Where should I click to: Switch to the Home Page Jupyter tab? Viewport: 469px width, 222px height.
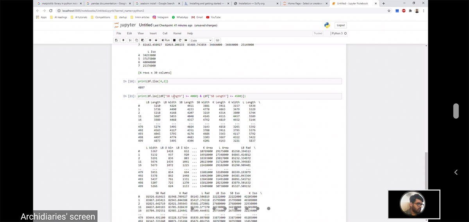tap(305, 4)
